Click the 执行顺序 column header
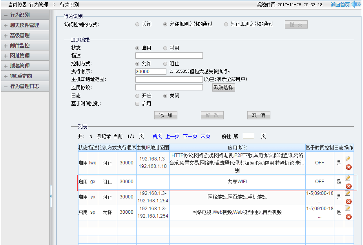Viewport: 363px width, 245px height. 126,148
